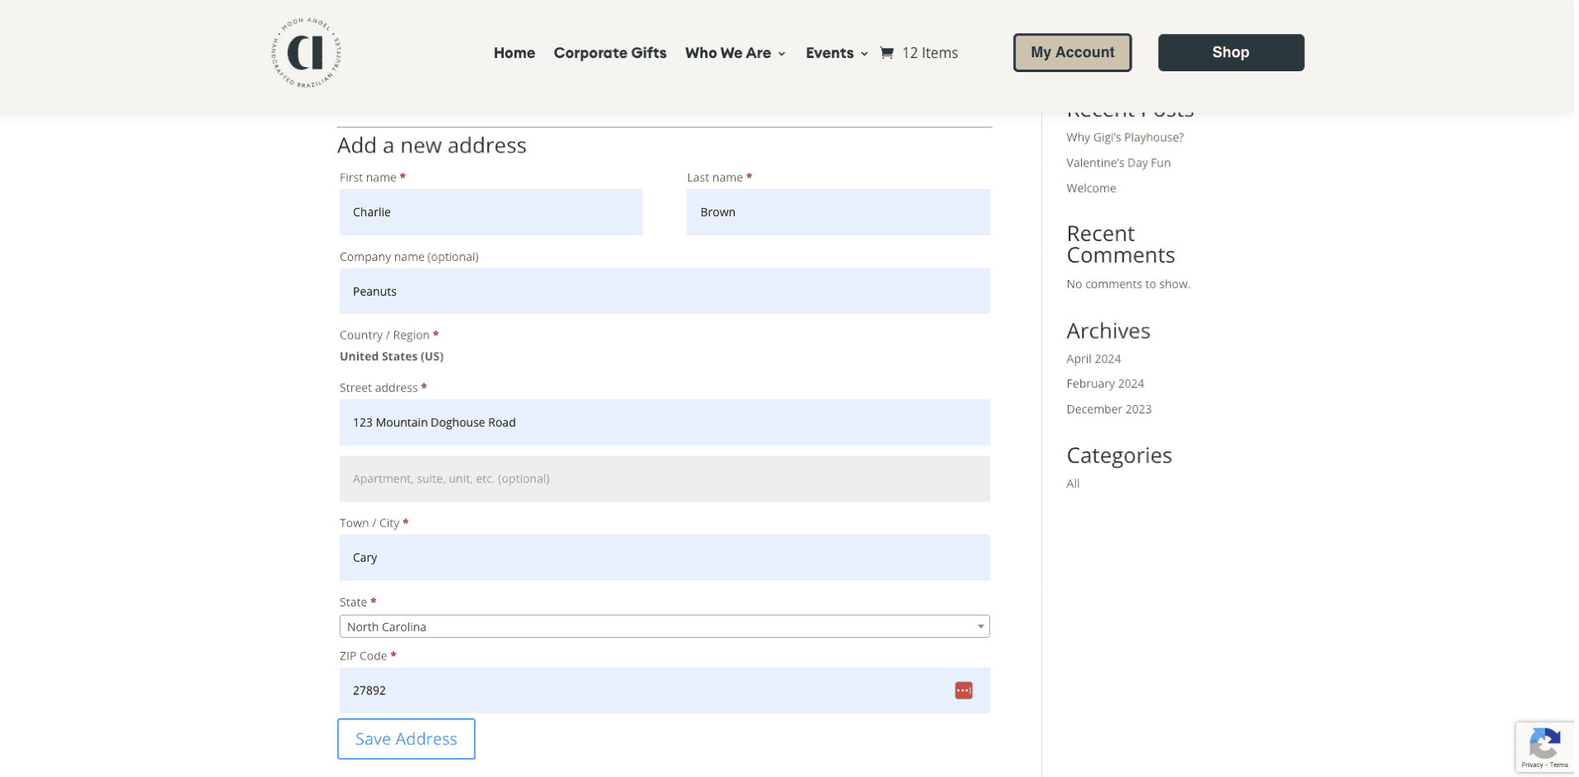Image resolution: width=1579 pixels, height=777 pixels.
Task: Expand the Who We Are menu chevron
Action: 781,54
